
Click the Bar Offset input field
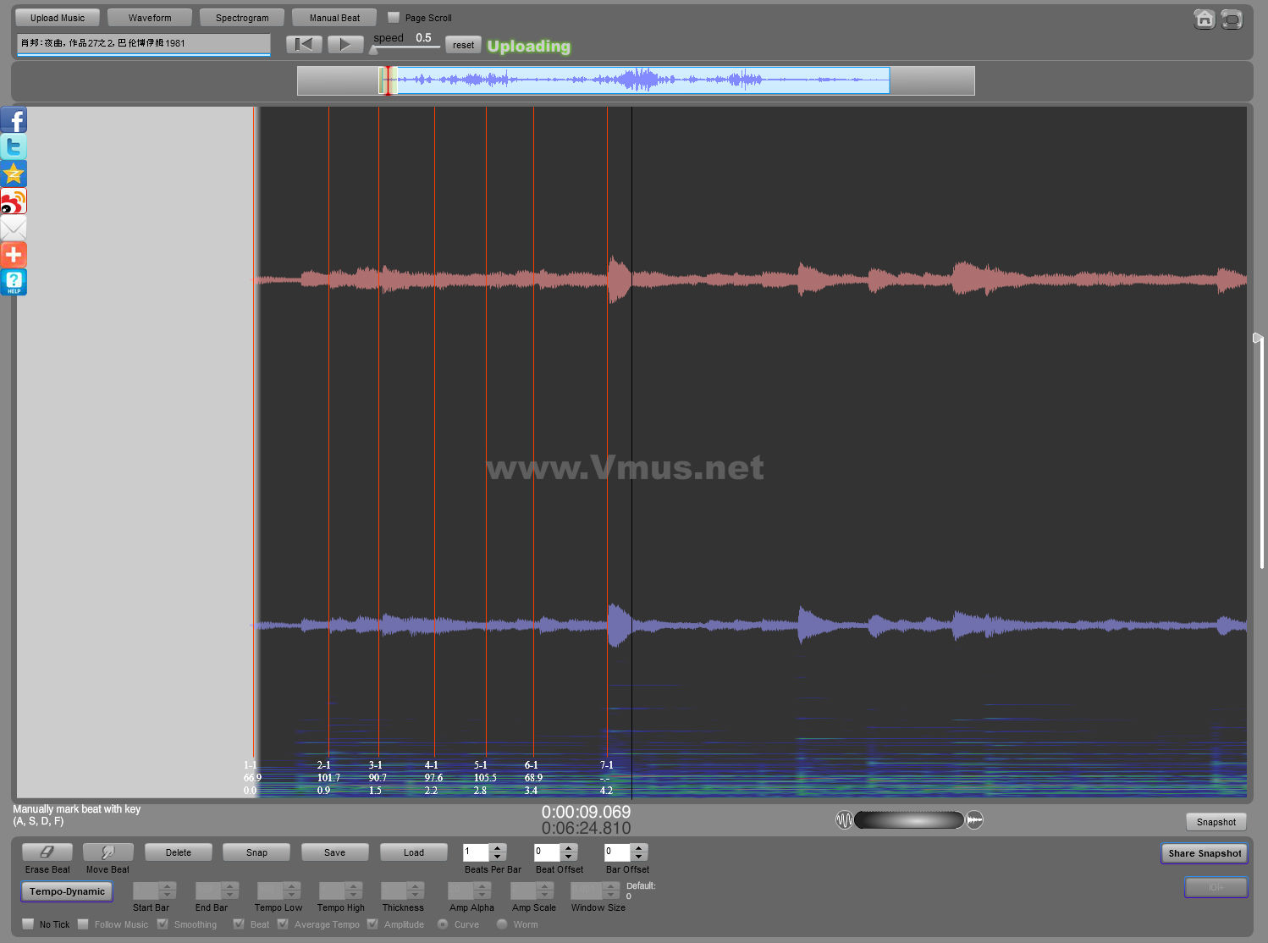(618, 852)
